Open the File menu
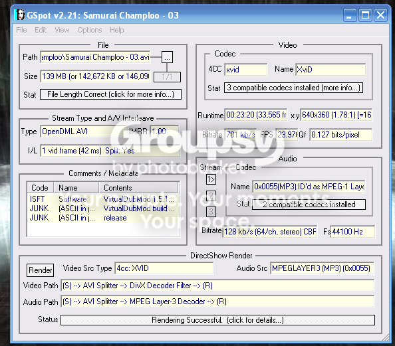 (21, 30)
